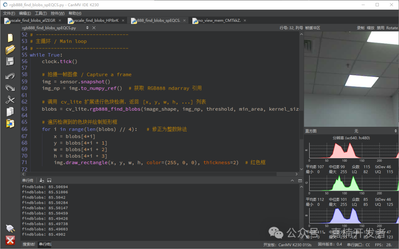The width and height of the screenshot is (399, 249).
Task: Toggle 禁用 (disable) for the frame buffer
Action: click(380, 28)
